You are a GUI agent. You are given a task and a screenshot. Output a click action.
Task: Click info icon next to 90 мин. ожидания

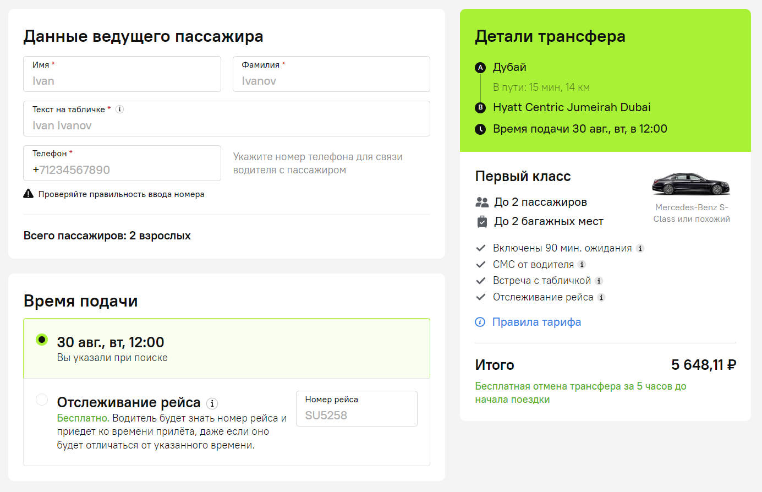640,248
